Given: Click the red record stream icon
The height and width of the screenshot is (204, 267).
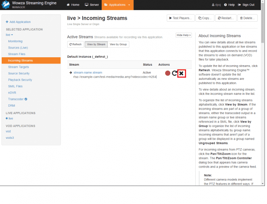Looking at the screenshot, I should coord(168,73).
